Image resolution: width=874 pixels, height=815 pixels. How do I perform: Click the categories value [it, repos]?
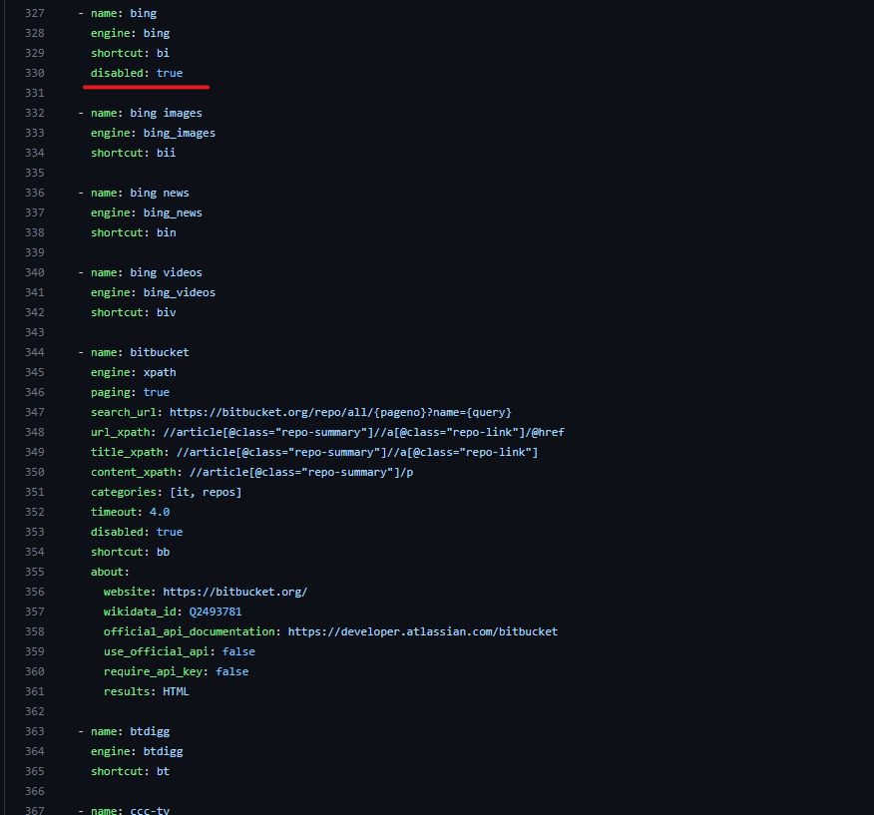[x=206, y=492]
